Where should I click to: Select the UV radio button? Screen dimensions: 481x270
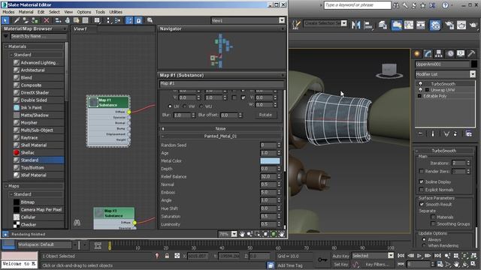pos(170,106)
